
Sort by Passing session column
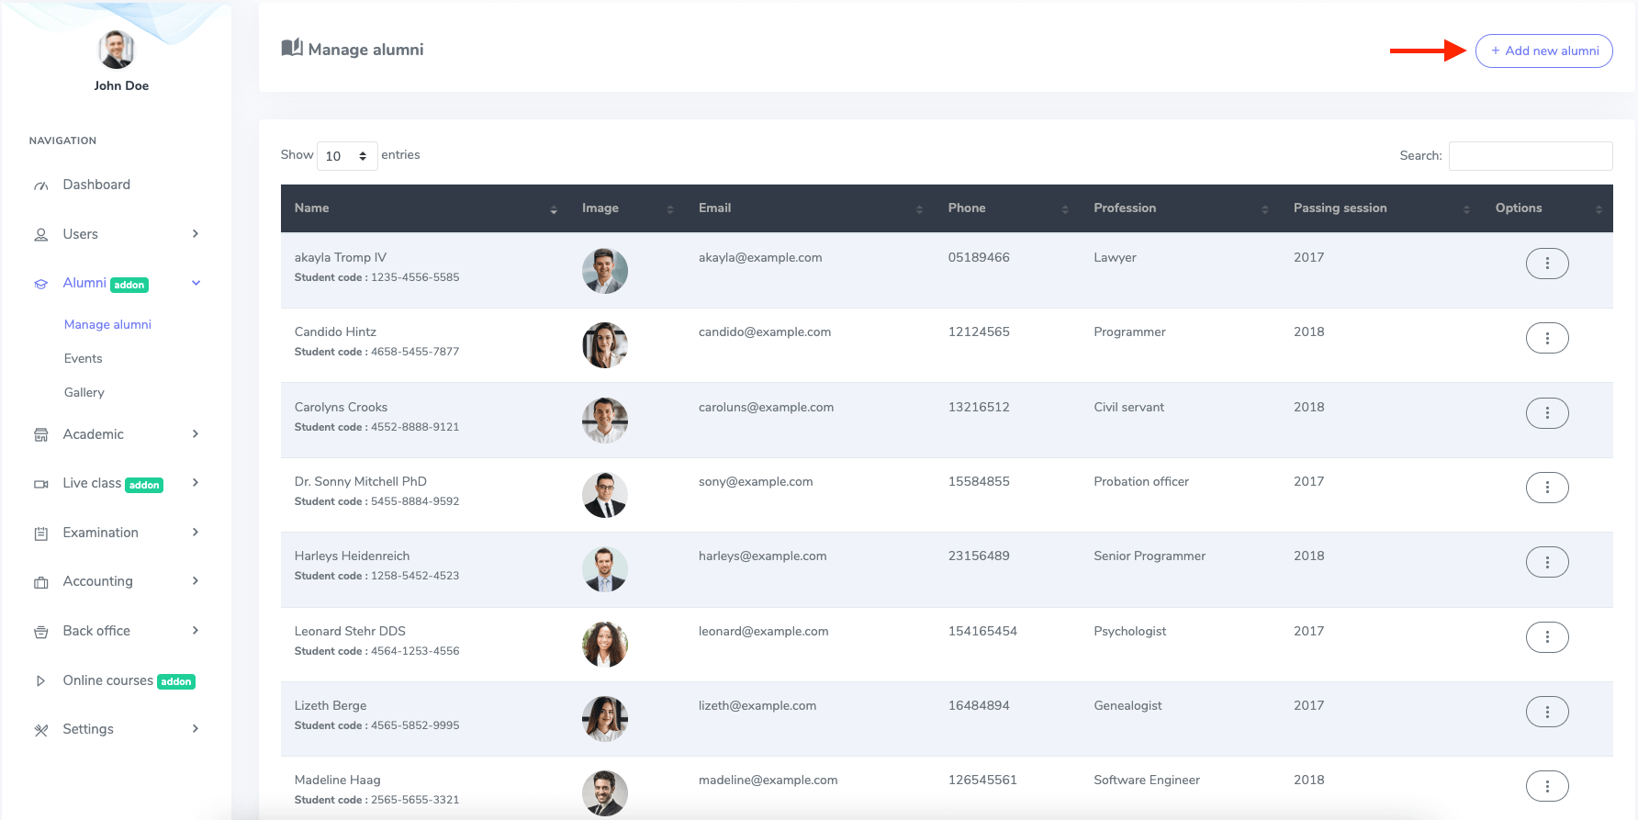[x=1340, y=208]
